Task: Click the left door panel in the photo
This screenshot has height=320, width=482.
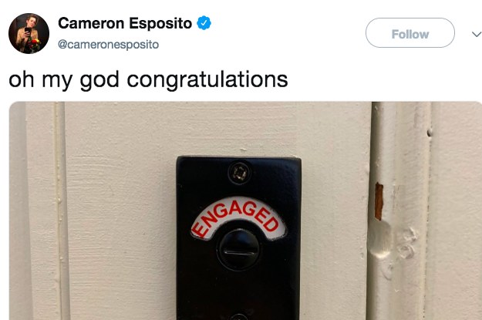Action: pos(120,211)
